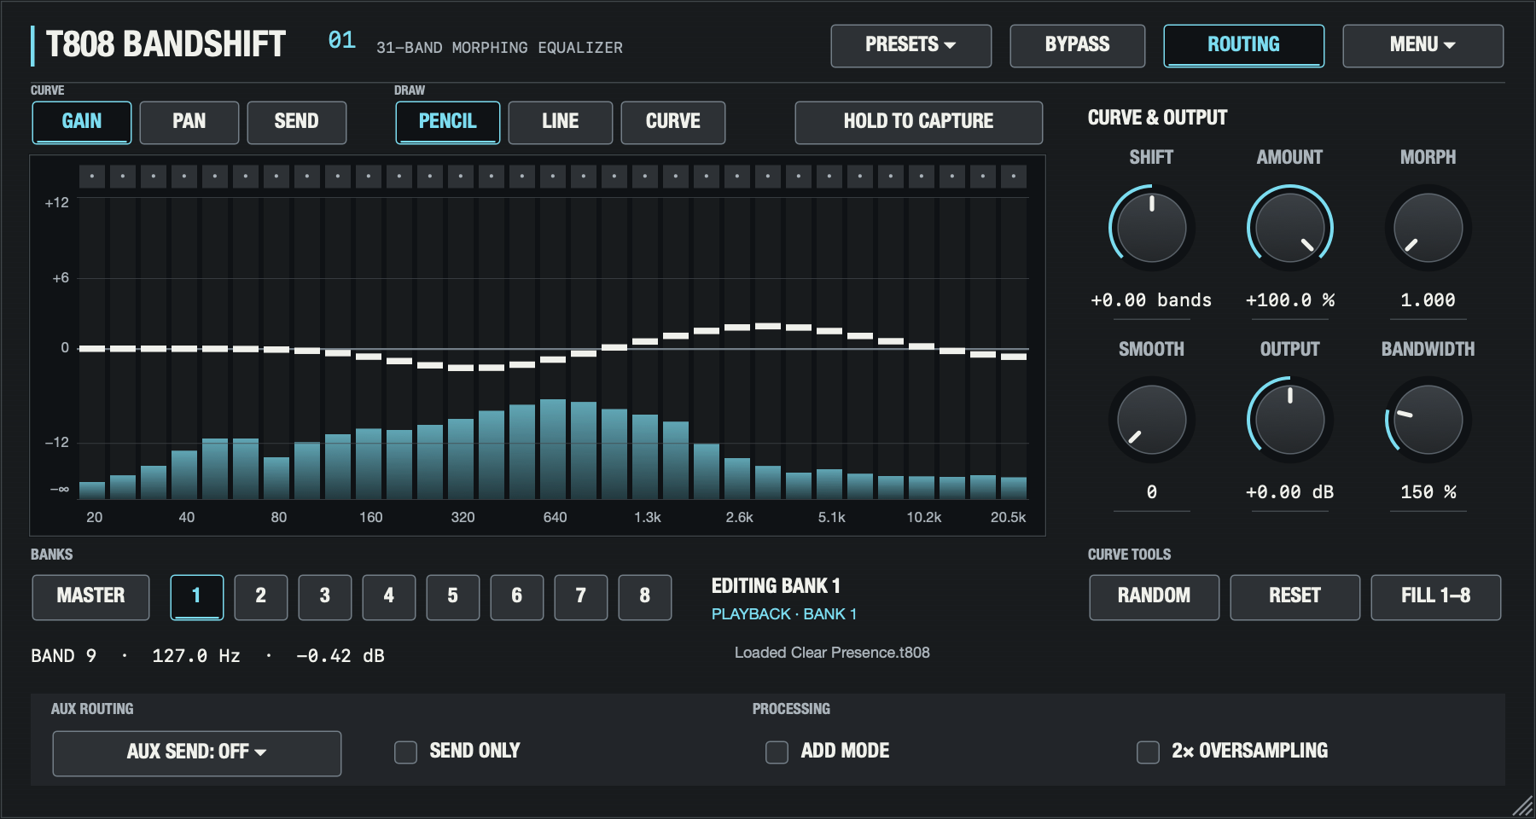Click the PLAYBACK · BANK 1 text

(x=784, y=614)
